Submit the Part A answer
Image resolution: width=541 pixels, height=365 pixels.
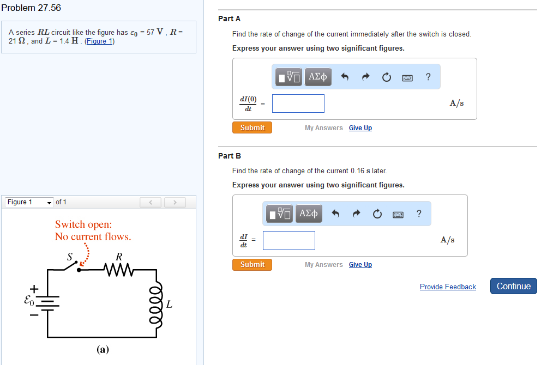click(x=252, y=127)
